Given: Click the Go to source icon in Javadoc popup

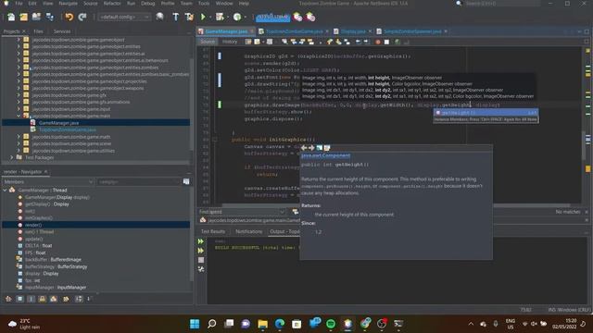Looking at the screenshot, I should pyautogui.click(x=327, y=148).
